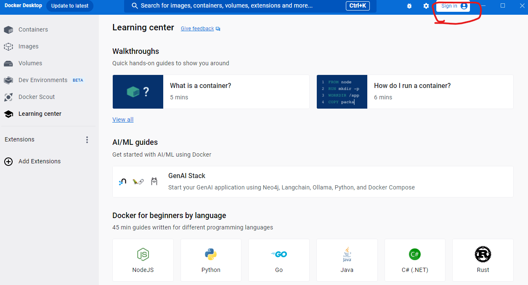Screen dimensions: 528x285
Task: Open the GenAI Stack guide title
Action: (187, 176)
